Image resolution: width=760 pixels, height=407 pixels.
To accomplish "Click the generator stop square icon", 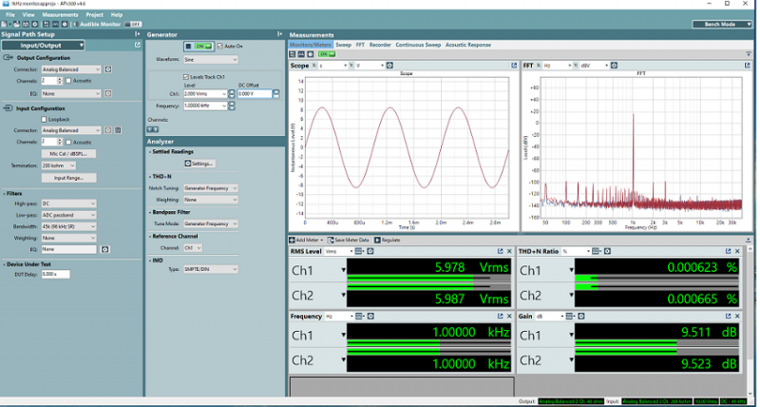I will [x=188, y=46].
